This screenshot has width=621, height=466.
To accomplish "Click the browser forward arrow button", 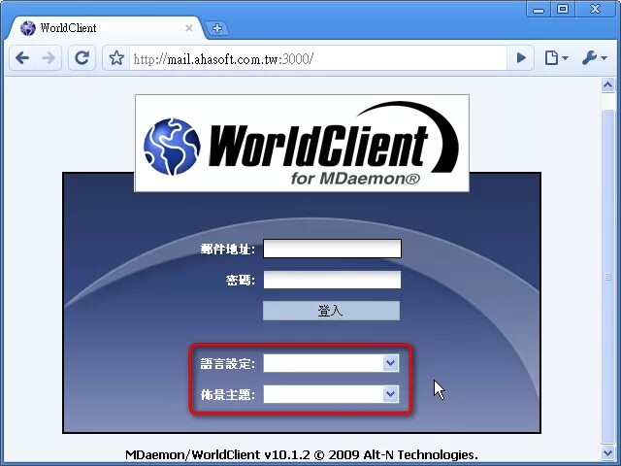I will (x=49, y=58).
